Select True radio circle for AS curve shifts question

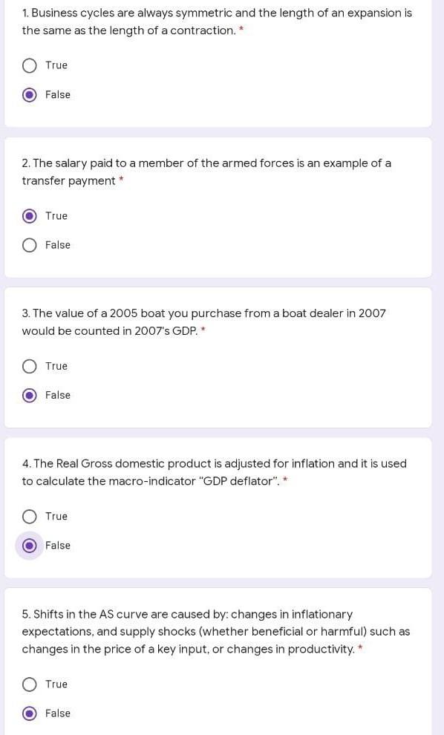point(30,685)
